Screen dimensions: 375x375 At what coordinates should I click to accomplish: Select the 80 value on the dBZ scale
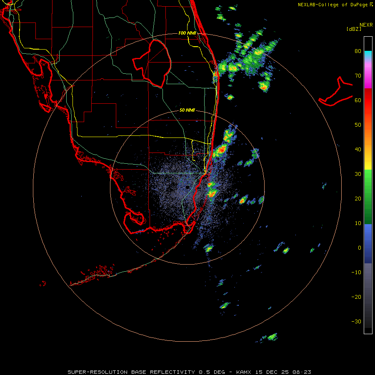click(358, 51)
